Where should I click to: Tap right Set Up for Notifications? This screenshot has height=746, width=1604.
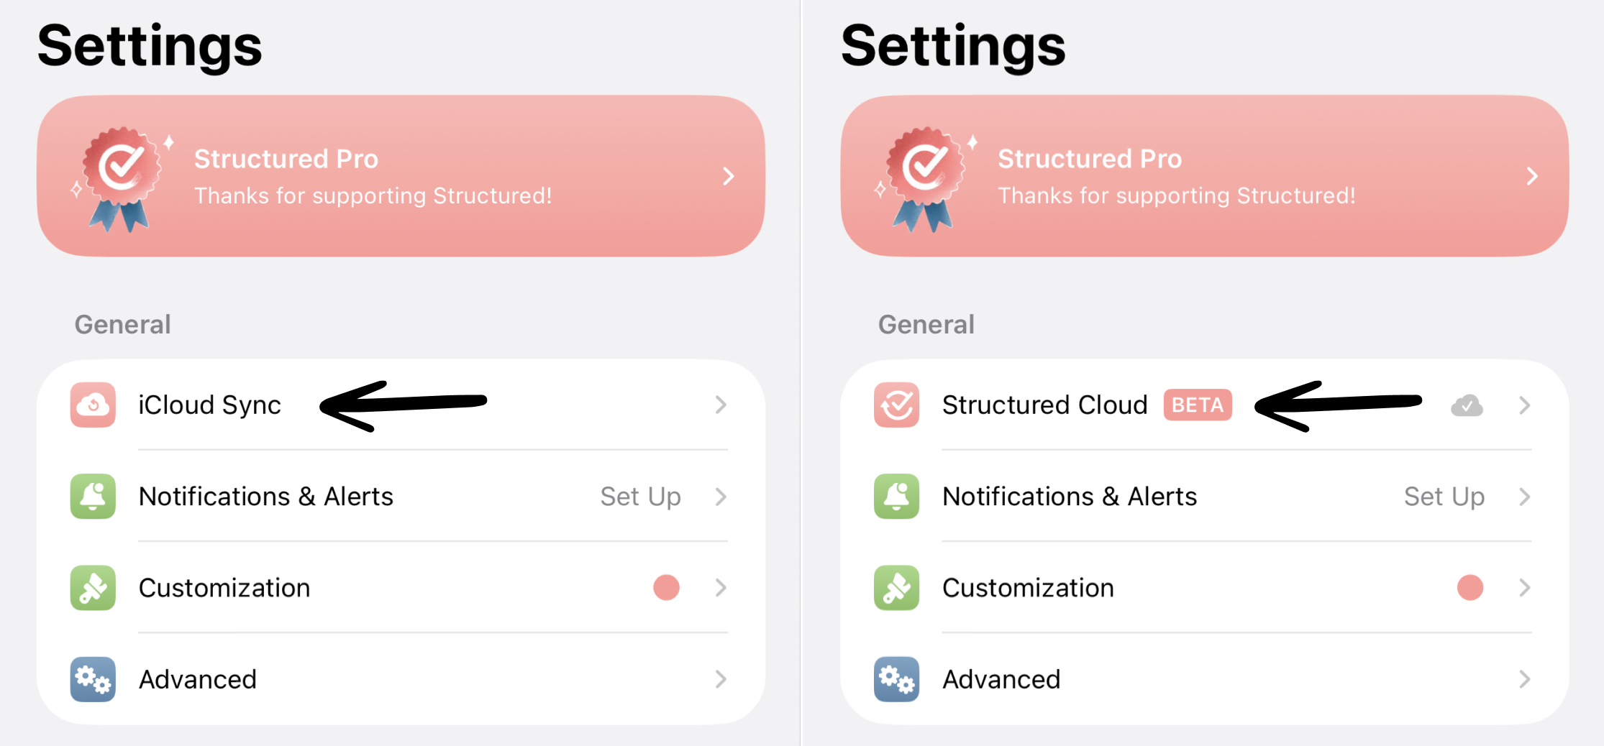tap(1444, 497)
